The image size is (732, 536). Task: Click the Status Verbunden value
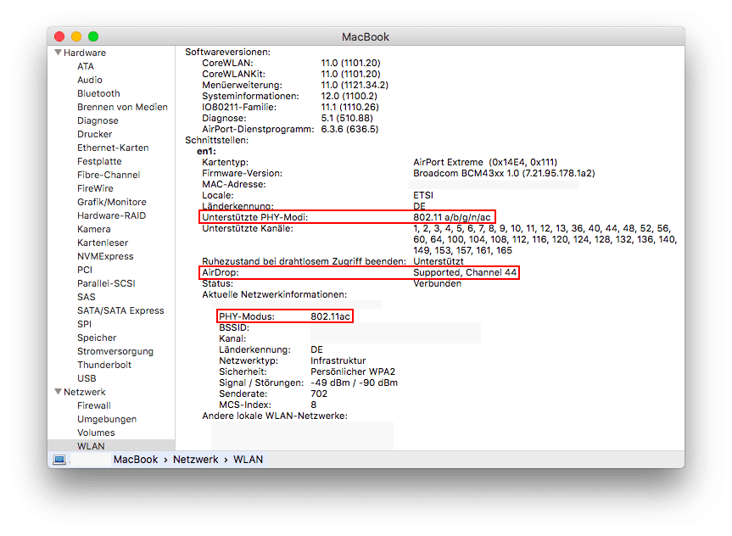[437, 283]
